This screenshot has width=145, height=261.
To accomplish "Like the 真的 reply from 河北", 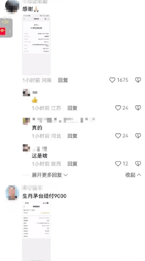I will point(118,136).
